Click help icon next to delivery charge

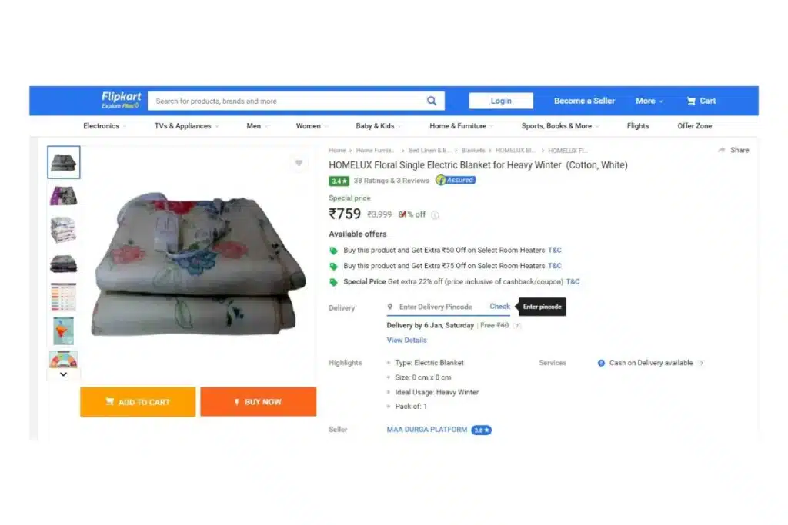pyautogui.click(x=517, y=326)
